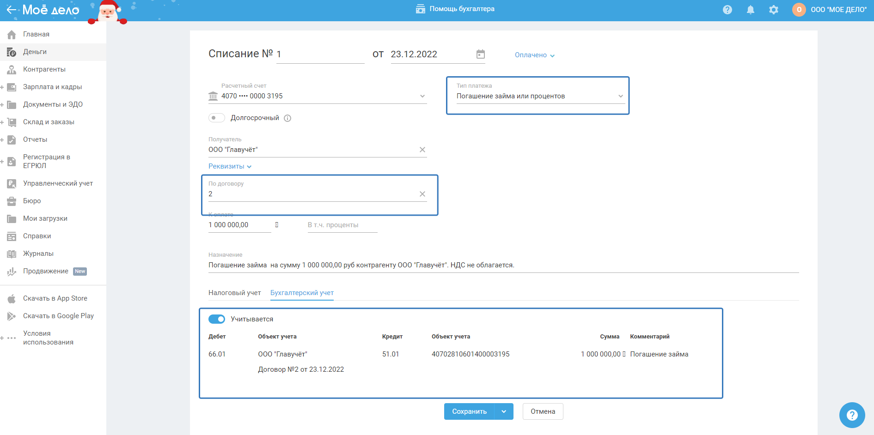The image size is (874, 435).
Task: Click the Отмена button
Action: point(543,411)
